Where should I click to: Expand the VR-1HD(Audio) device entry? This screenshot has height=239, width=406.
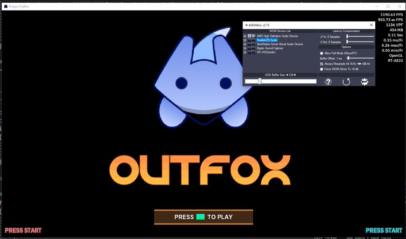[x=244, y=52]
